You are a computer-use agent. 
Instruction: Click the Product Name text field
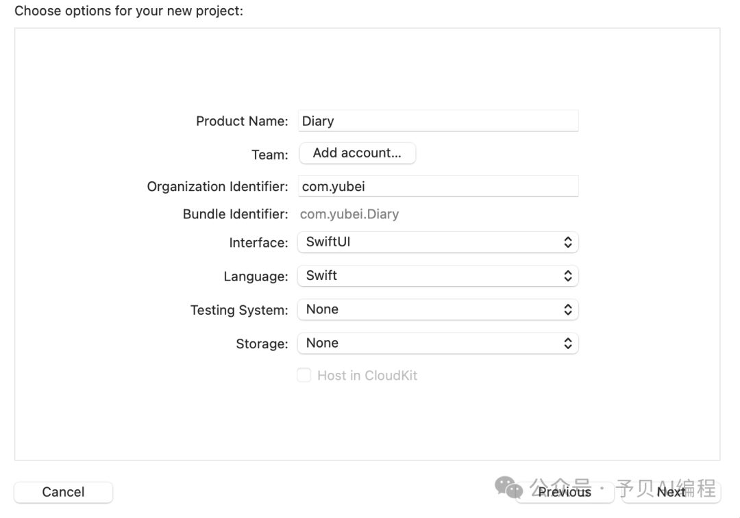tap(439, 121)
